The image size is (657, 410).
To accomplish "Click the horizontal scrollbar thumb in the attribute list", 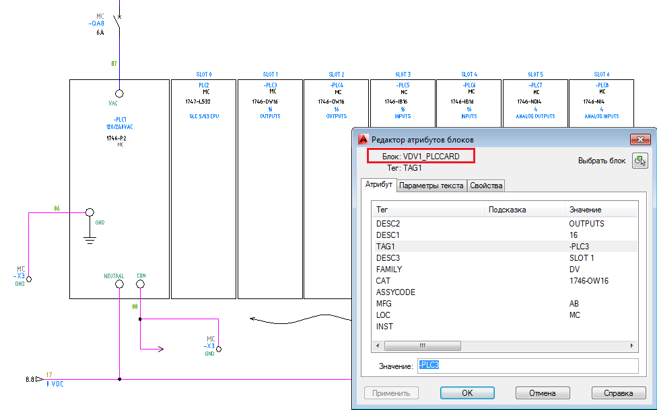I will click(422, 345).
